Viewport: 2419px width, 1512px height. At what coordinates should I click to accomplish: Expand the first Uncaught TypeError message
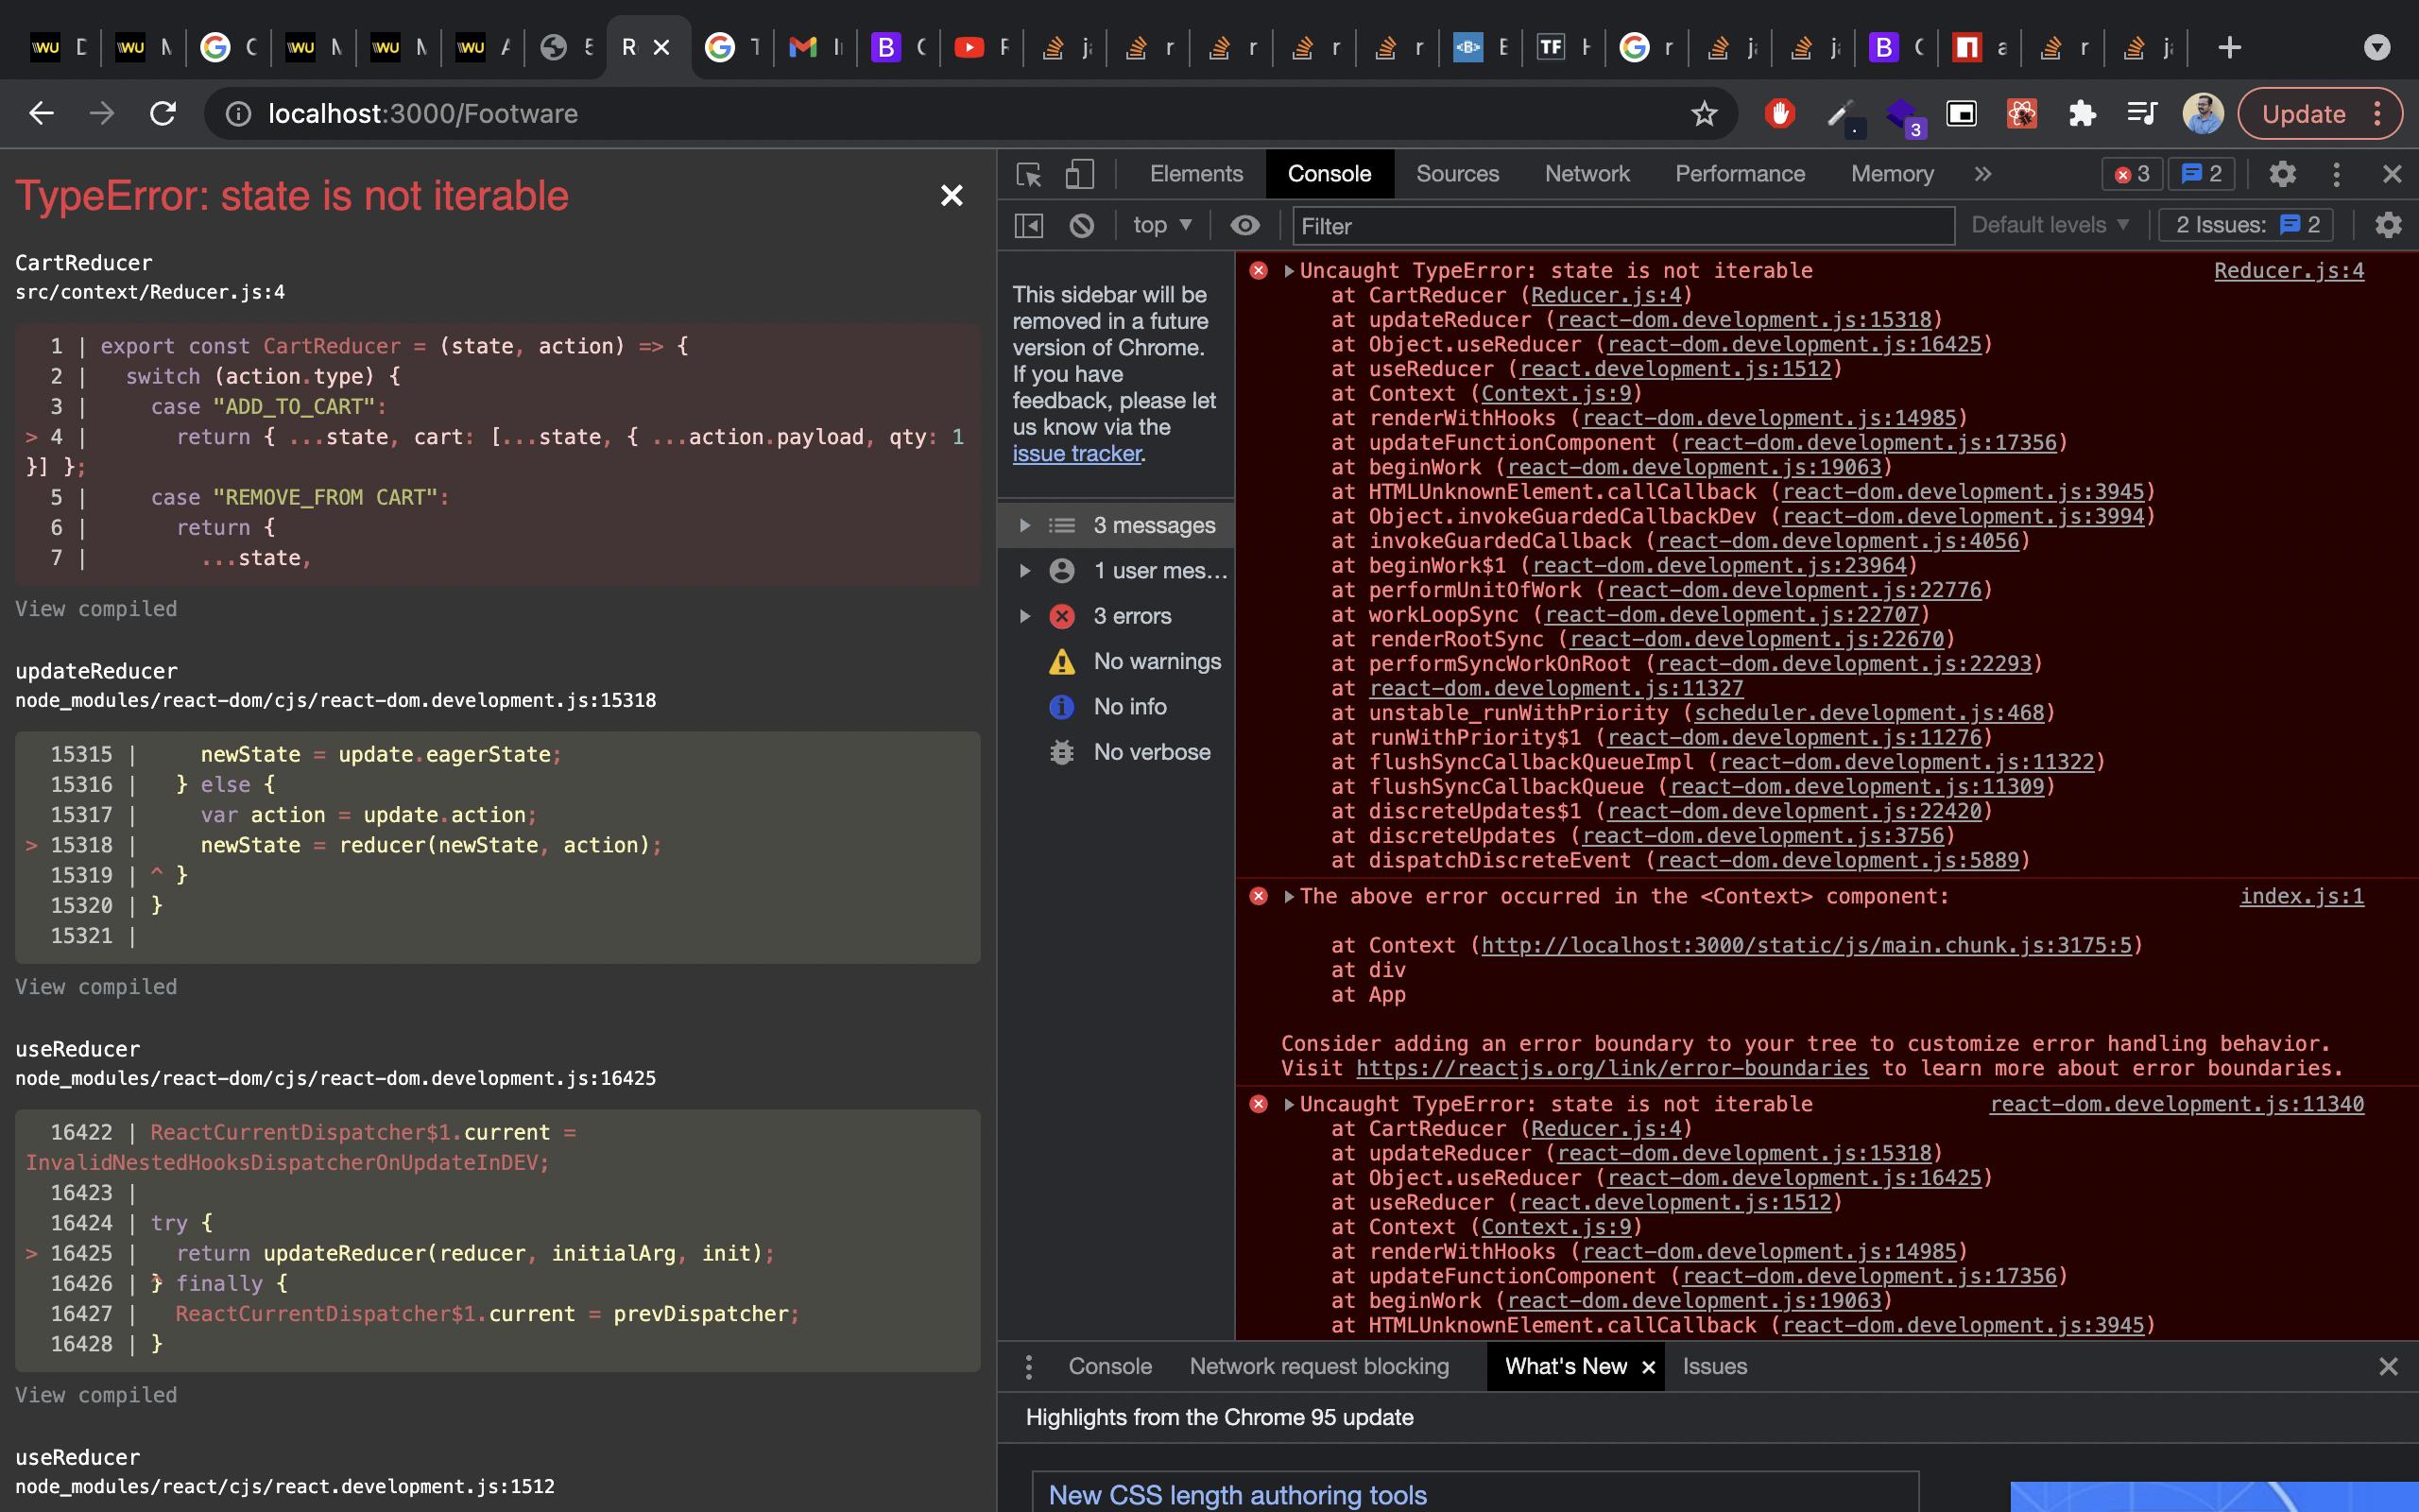click(1290, 271)
